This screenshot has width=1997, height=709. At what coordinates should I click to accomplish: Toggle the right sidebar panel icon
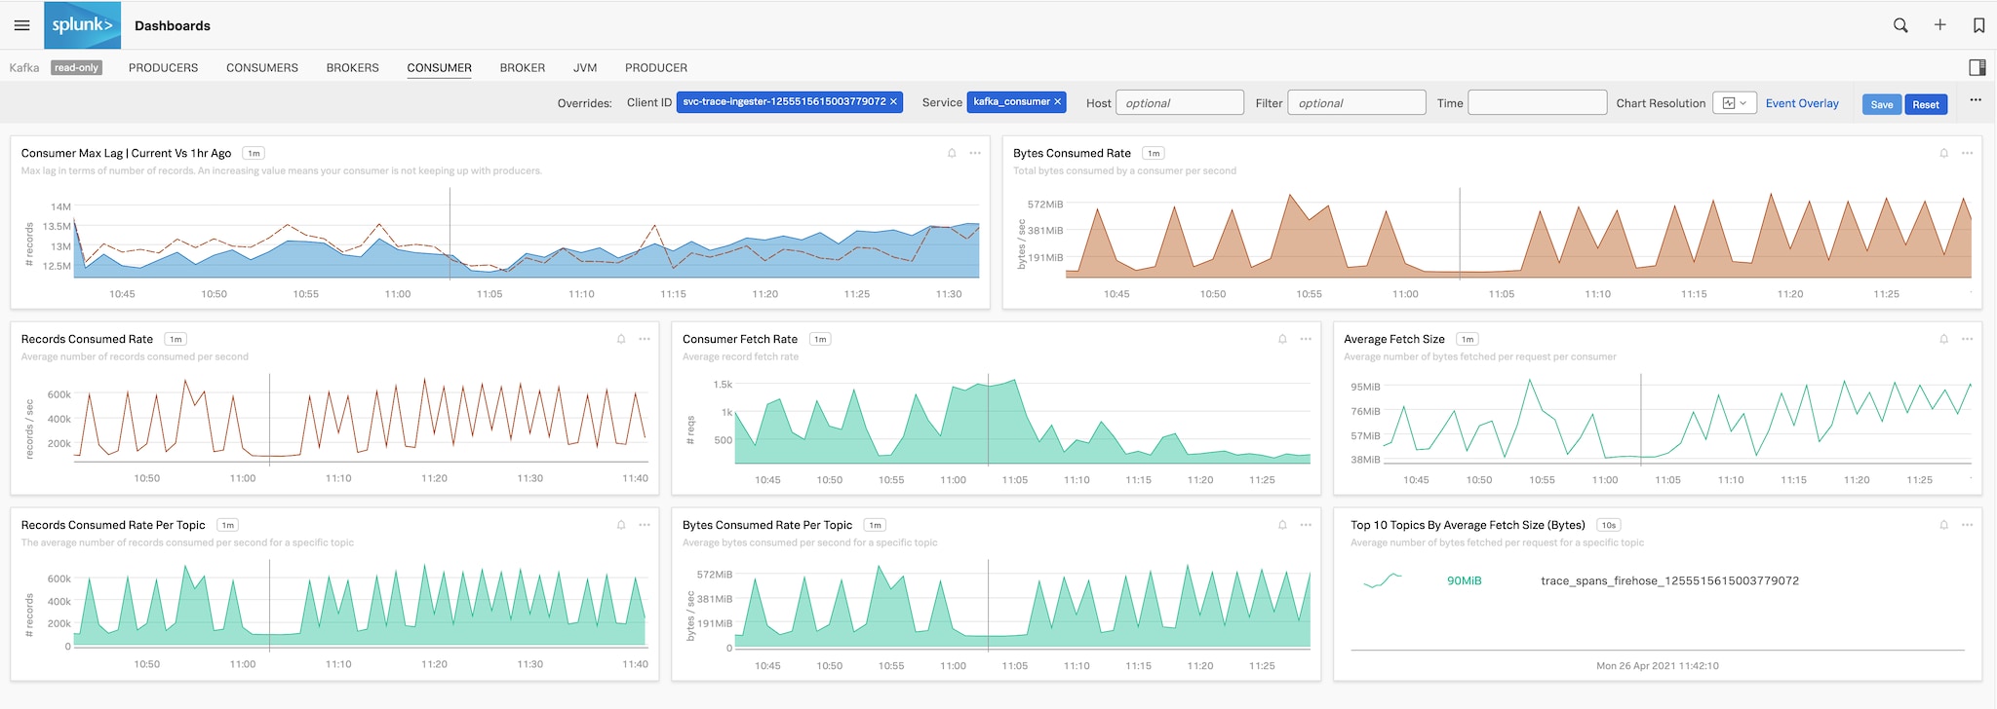point(1977,67)
